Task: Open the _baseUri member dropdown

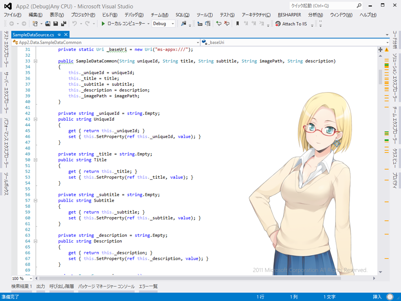Action: tap(387, 42)
